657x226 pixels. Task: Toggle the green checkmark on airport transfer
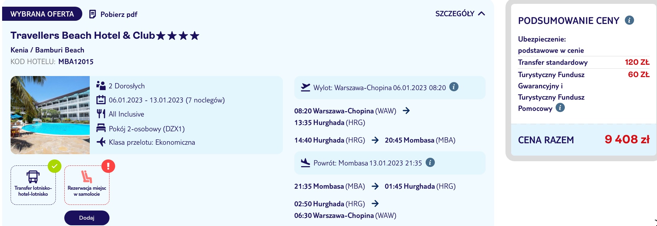55,166
